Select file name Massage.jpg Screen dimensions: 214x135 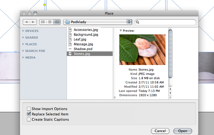point(83,44)
